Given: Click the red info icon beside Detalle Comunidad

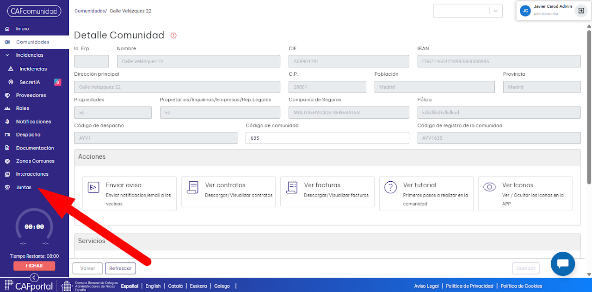Looking at the screenshot, I should tap(174, 36).
